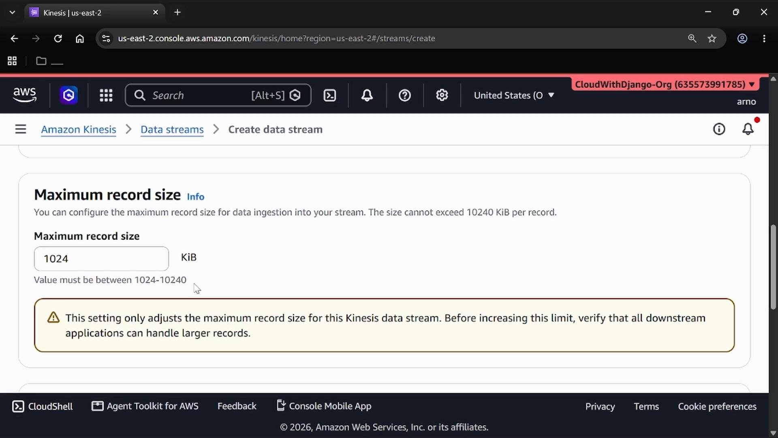Open Chrome three-dot menu
The width and height of the screenshot is (778, 438).
click(764, 39)
